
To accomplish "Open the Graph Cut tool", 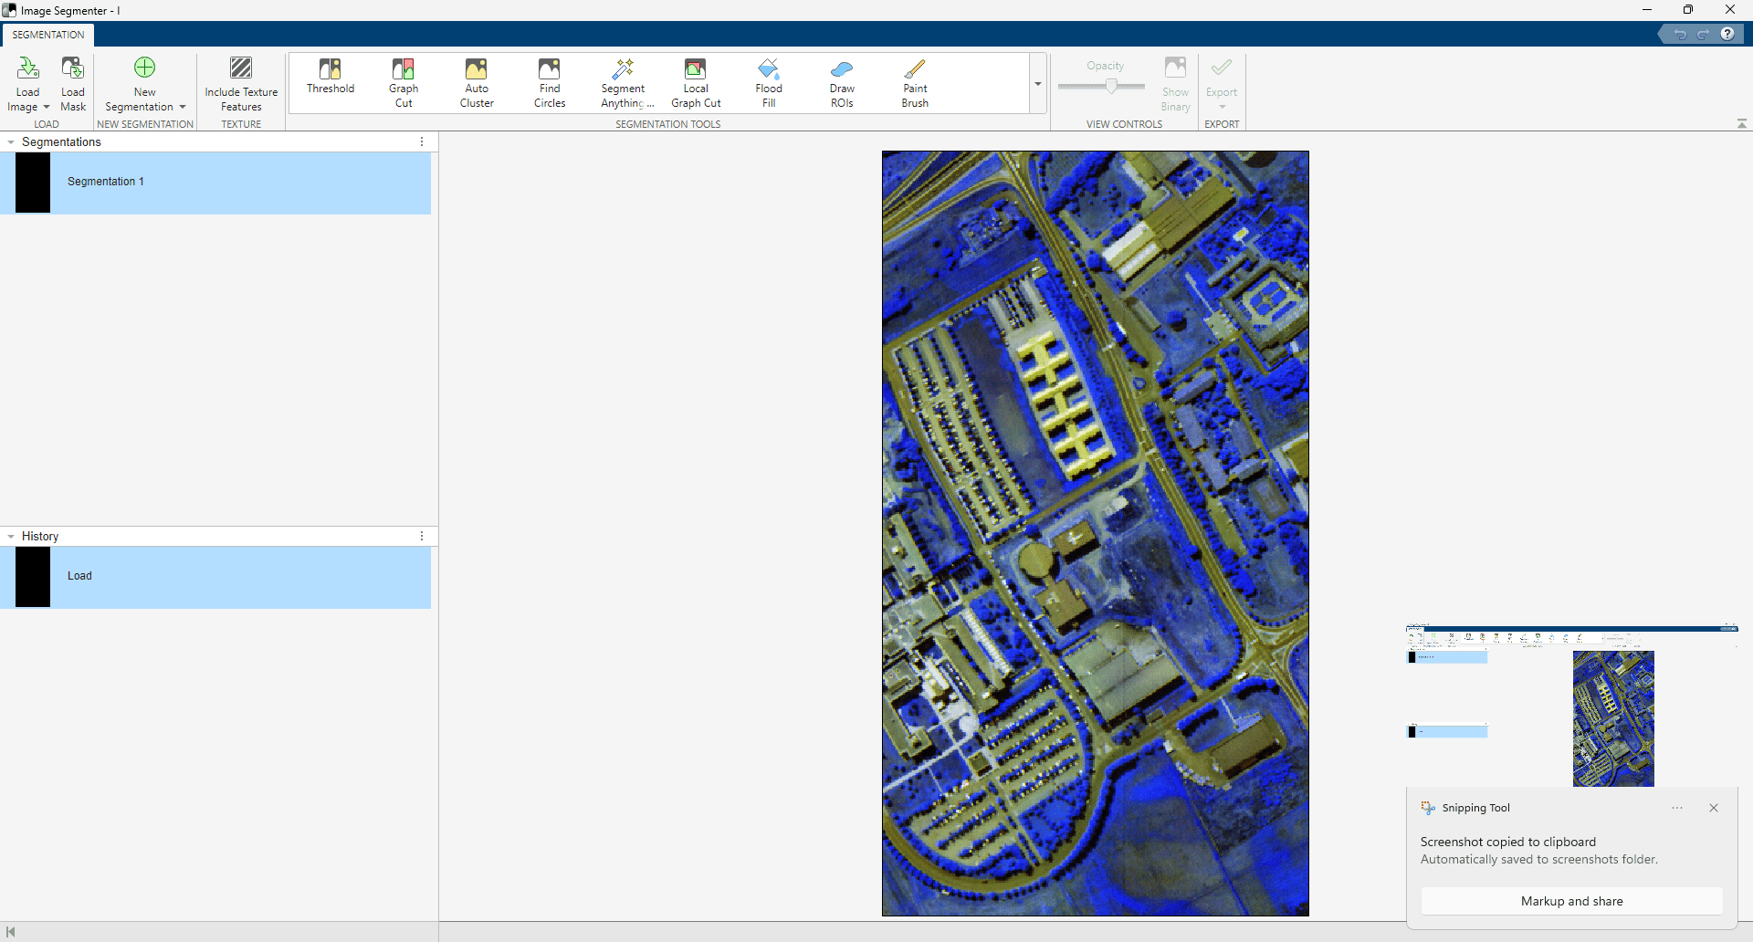I will [x=403, y=82].
